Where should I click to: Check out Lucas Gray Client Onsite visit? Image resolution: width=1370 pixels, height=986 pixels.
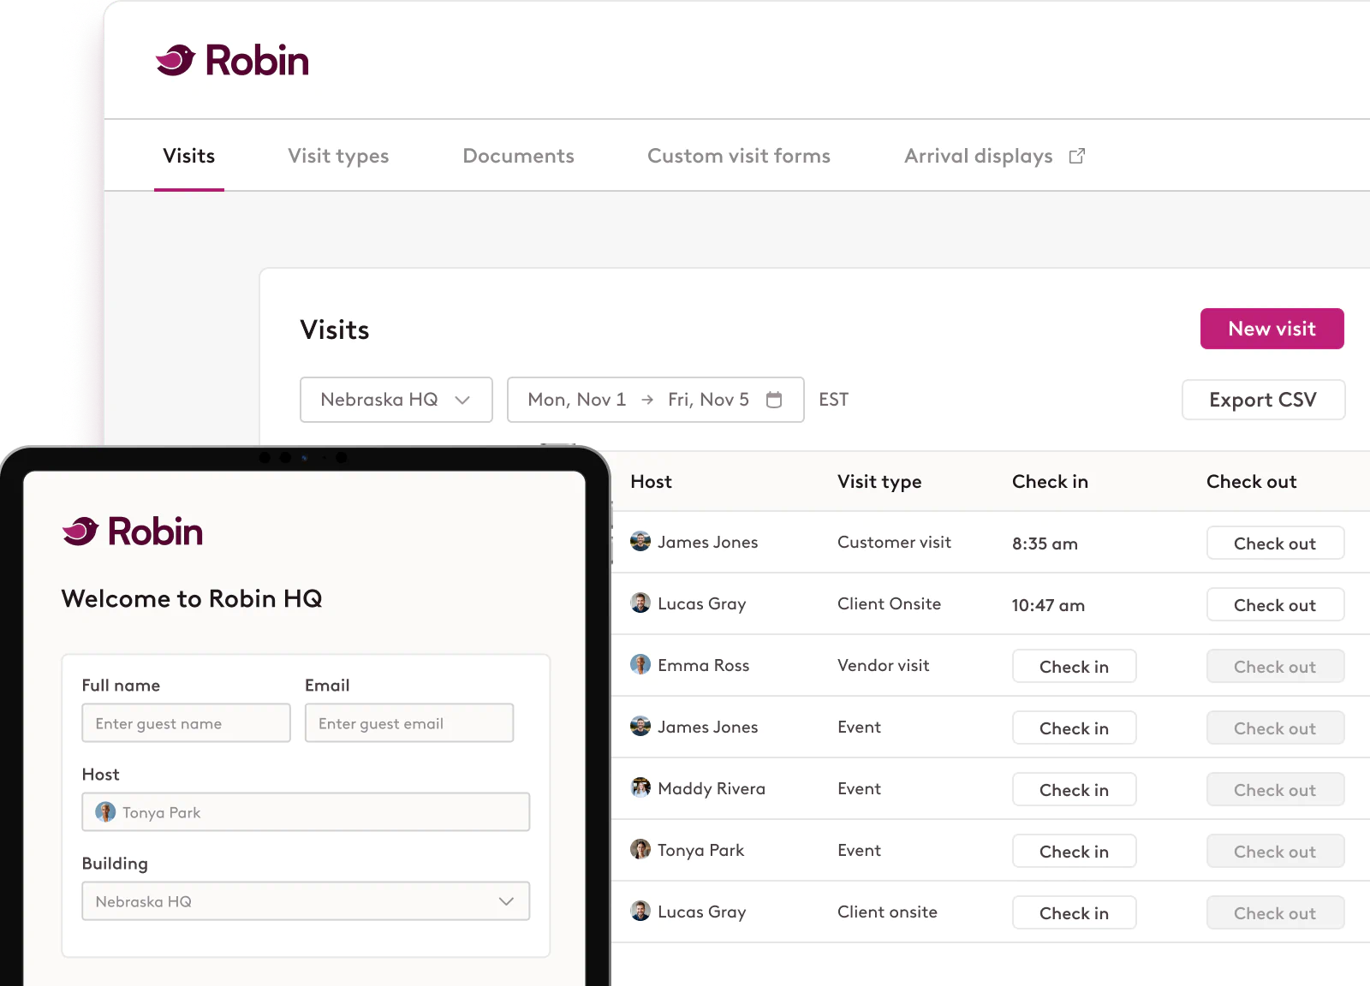tap(1275, 605)
